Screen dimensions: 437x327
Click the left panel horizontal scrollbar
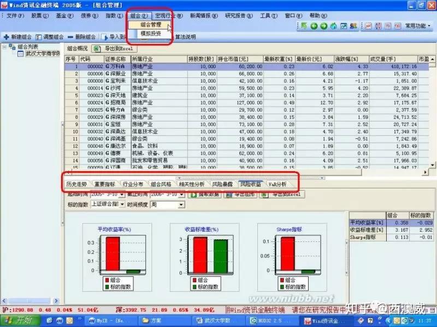pos(31,301)
